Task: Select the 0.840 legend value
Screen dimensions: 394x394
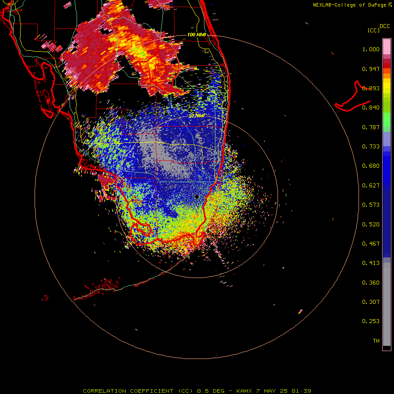Action: [x=371, y=108]
